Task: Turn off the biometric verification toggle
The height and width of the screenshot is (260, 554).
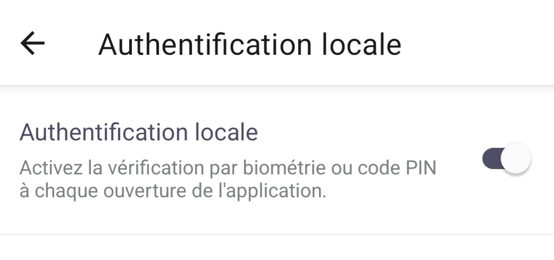Action: (506, 158)
